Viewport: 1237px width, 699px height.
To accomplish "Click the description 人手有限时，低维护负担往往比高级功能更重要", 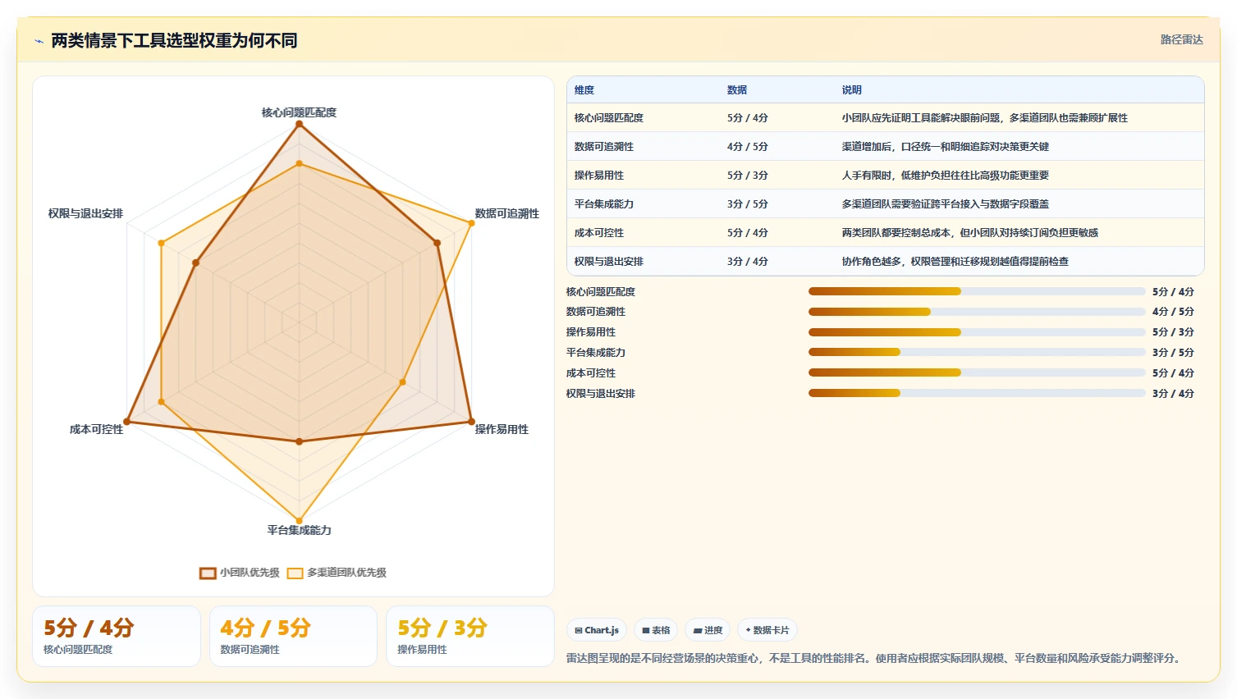I will tap(945, 176).
